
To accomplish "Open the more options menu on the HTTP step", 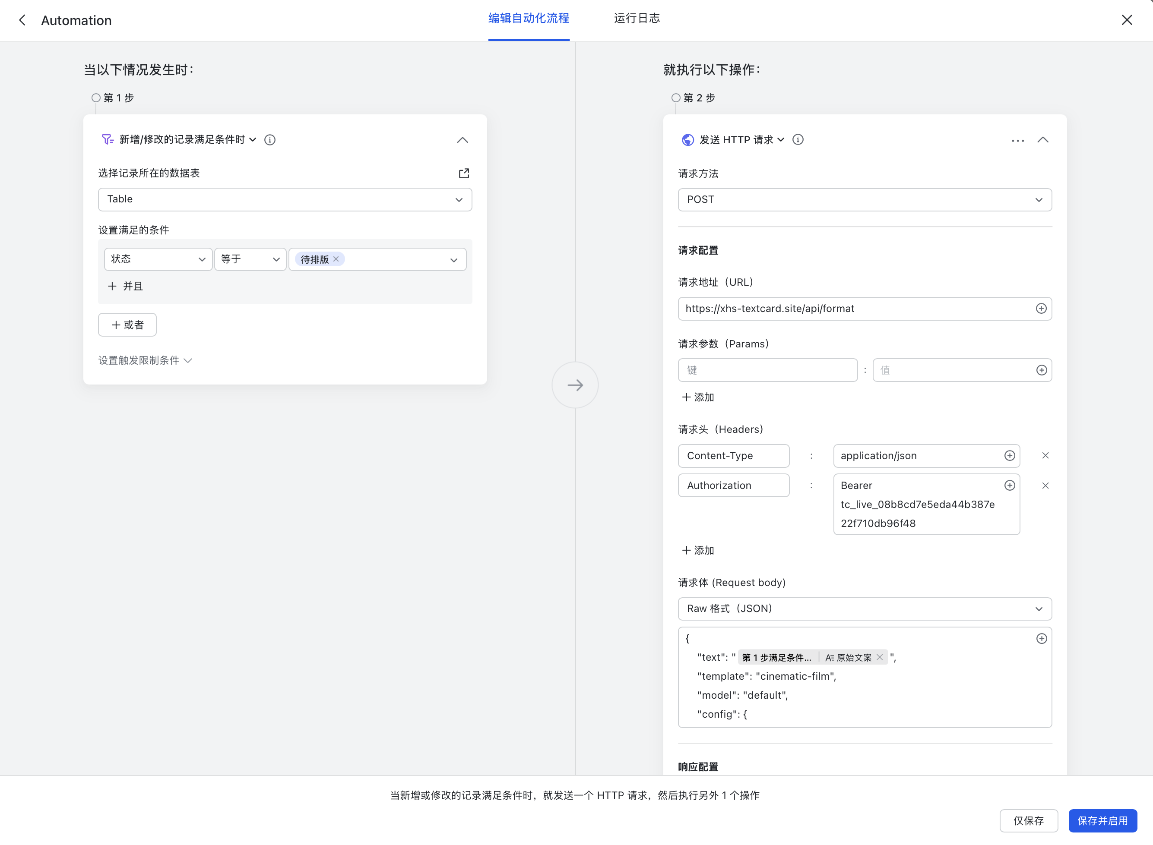I will pyautogui.click(x=1017, y=140).
